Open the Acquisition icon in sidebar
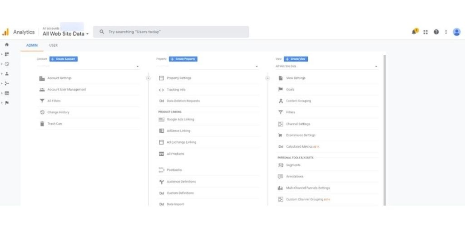 pos(7,83)
